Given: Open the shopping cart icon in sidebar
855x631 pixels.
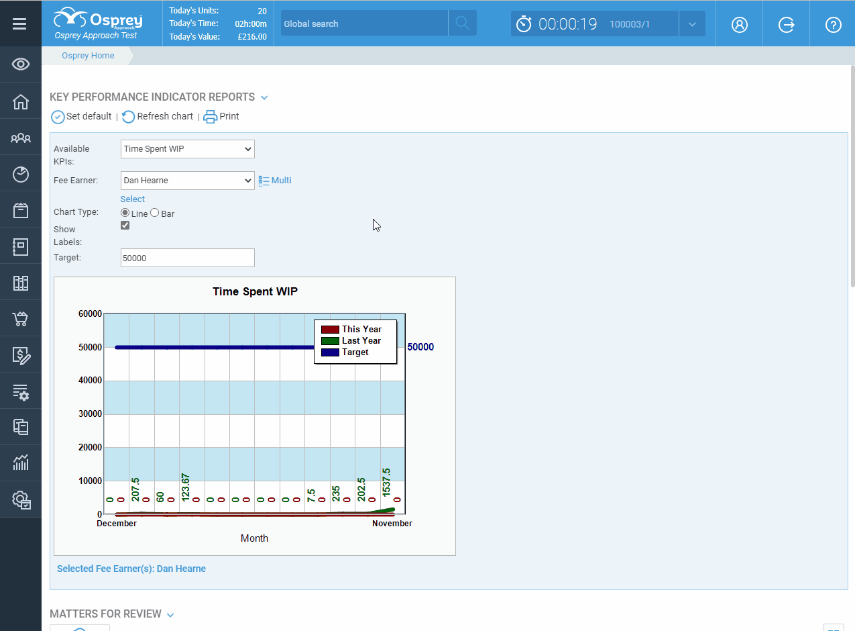Looking at the screenshot, I should tap(21, 319).
